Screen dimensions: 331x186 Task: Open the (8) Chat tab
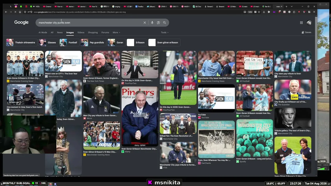(x=197, y=6)
